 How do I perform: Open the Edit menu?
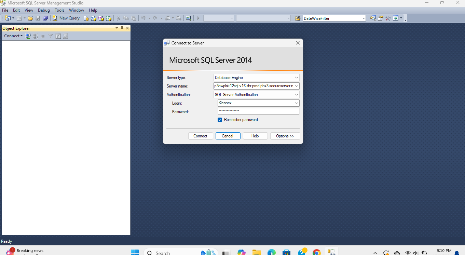click(16, 10)
